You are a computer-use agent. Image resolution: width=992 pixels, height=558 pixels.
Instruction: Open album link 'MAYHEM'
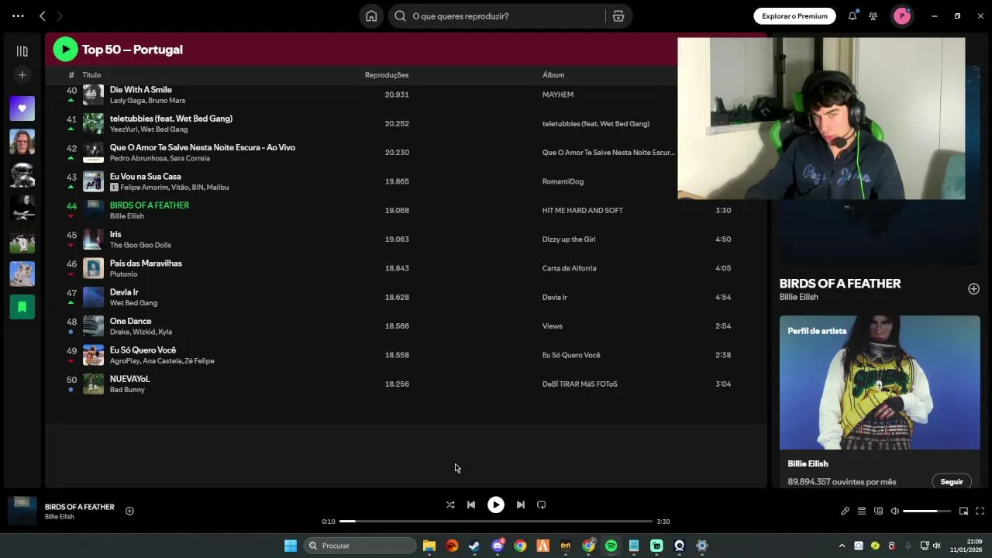click(558, 95)
